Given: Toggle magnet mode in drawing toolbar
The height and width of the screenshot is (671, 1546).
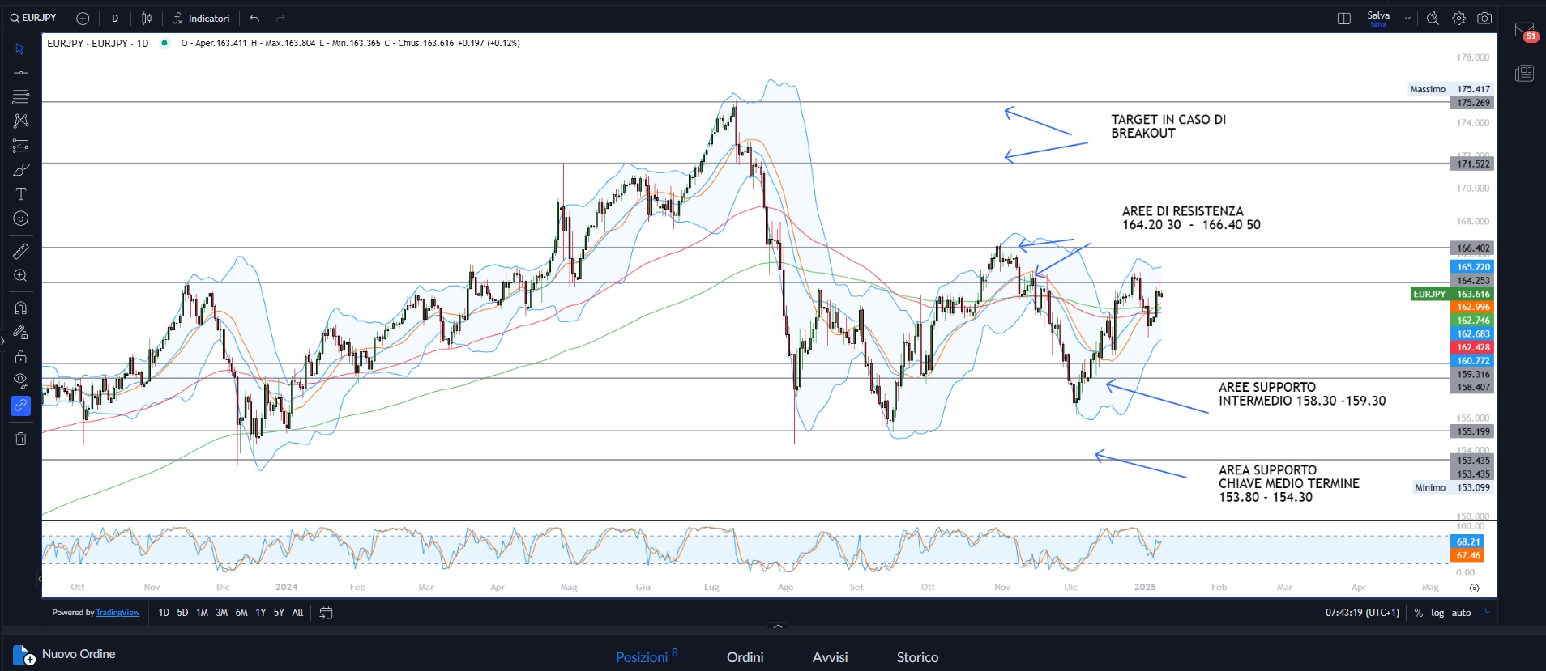Looking at the screenshot, I should (21, 308).
